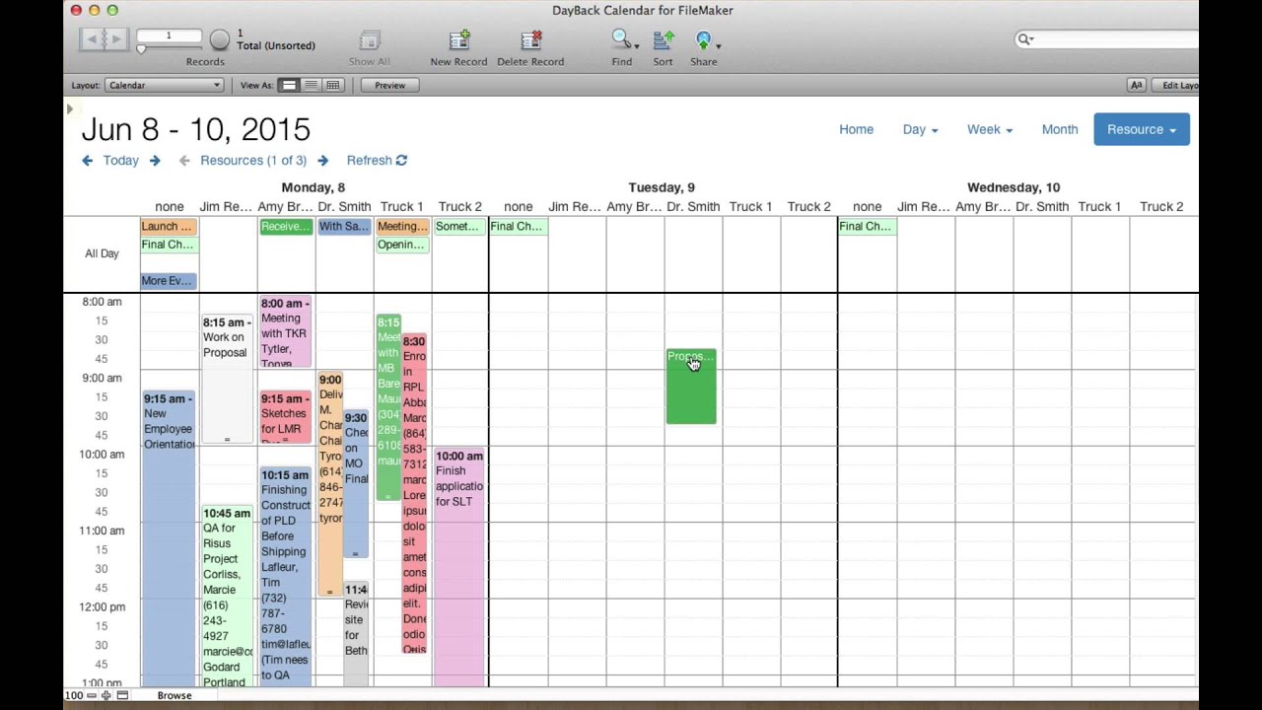Click the formatting bar Aa icon
The image size is (1262, 710).
tap(1136, 86)
